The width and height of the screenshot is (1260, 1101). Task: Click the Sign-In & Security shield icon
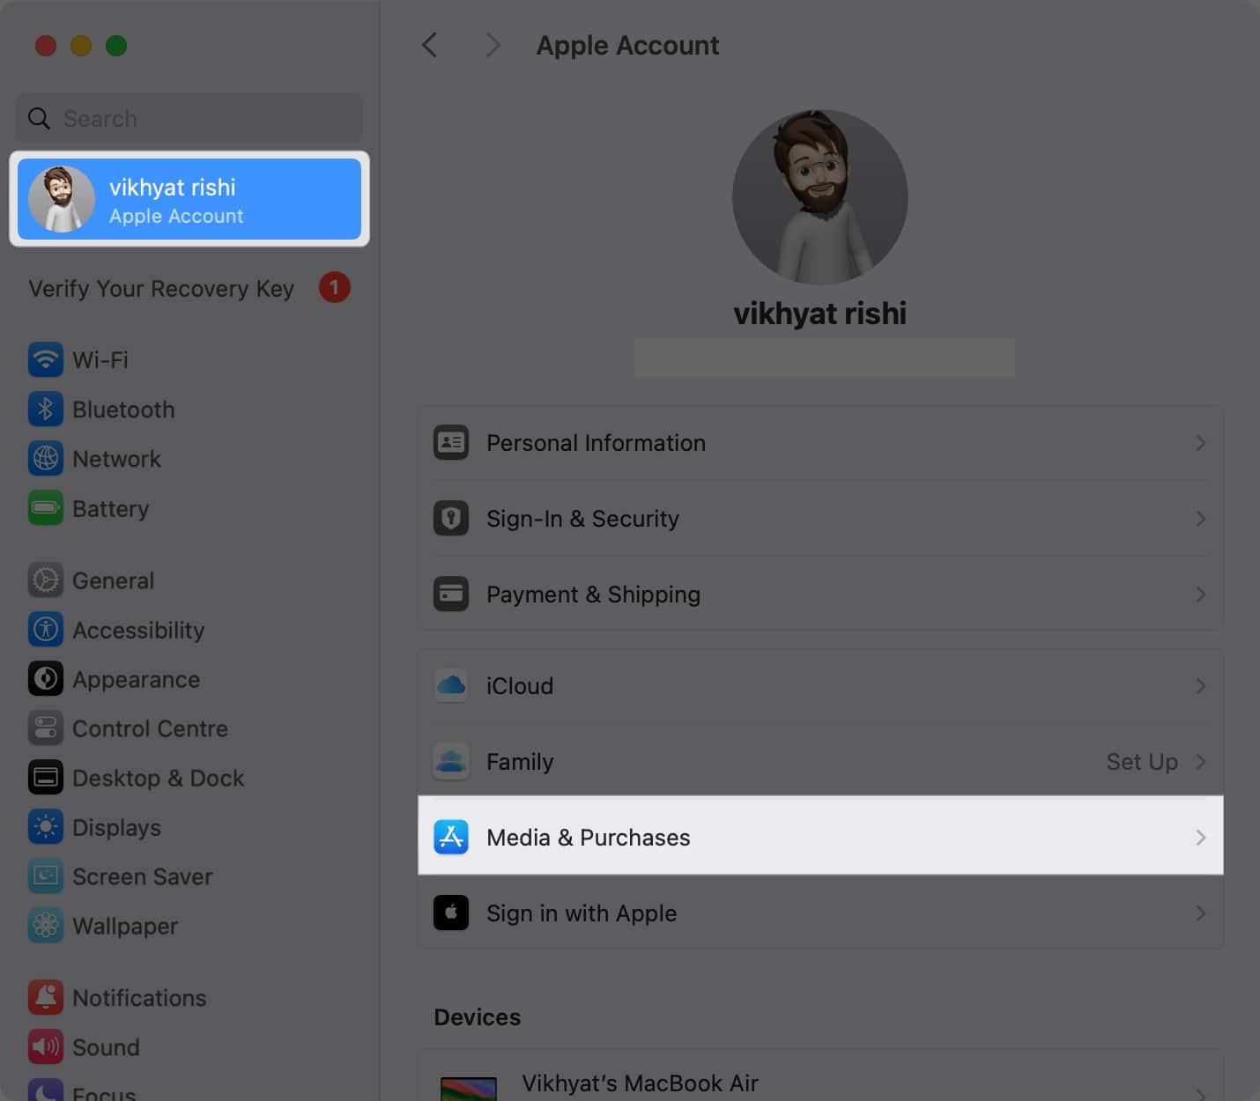(x=451, y=519)
